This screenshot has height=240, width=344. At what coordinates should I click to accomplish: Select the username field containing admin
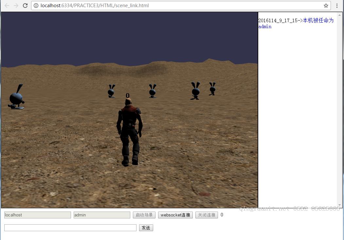(x=102, y=215)
